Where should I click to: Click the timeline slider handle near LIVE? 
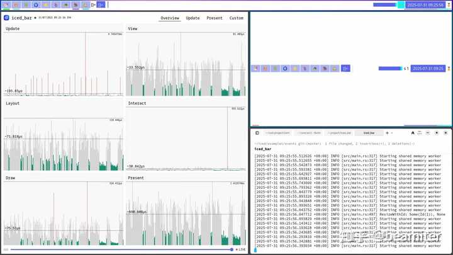(x=232, y=249)
